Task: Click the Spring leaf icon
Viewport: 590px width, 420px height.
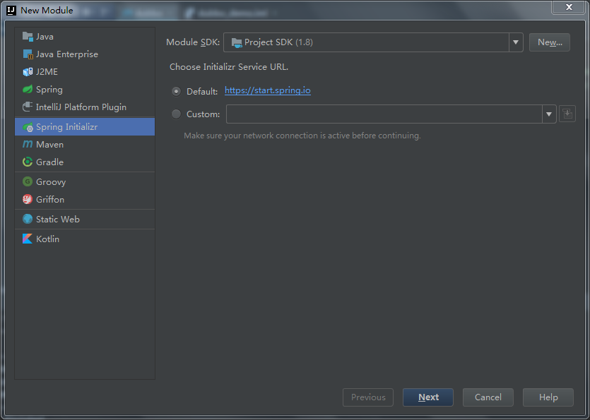Action: click(x=28, y=90)
